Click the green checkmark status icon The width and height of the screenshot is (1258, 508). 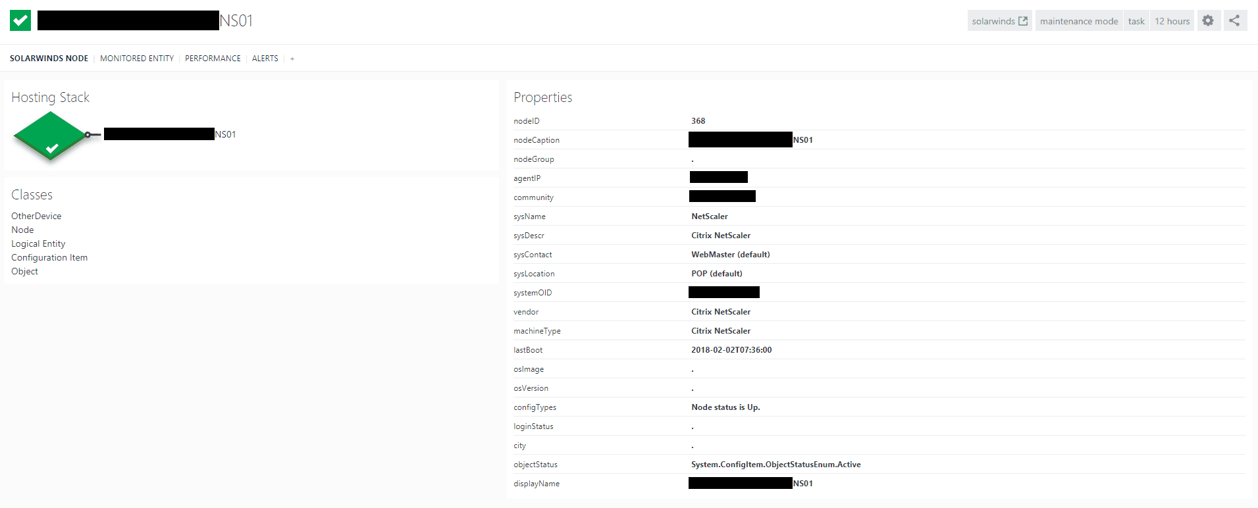pos(20,20)
